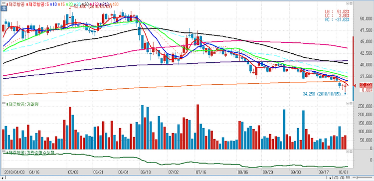The height and width of the screenshot is (181, 374).
Task: Minimize the 기관순매수누적 indicator pane
Action: [347, 152]
